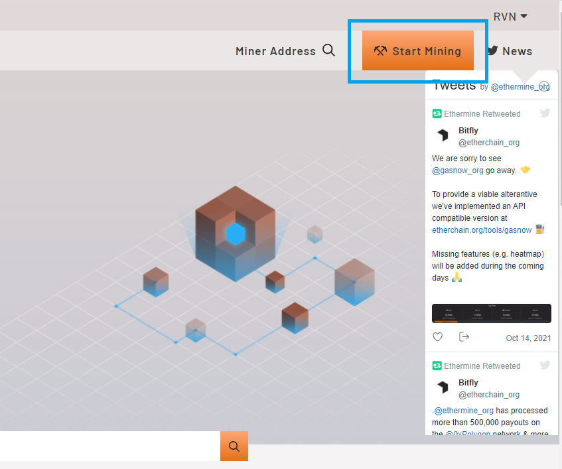Open etherchain.org/tools/gasnow link
Viewport: 562px width, 469px height.
pyautogui.click(x=482, y=230)
